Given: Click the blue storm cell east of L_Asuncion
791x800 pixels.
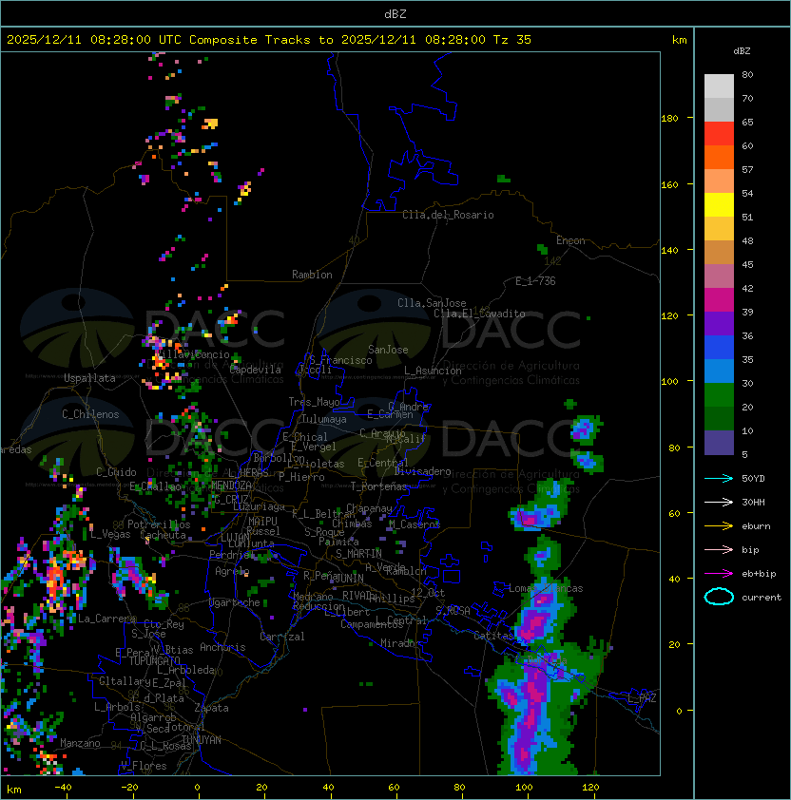Looking at the screenshot, I should click(585, 429).
